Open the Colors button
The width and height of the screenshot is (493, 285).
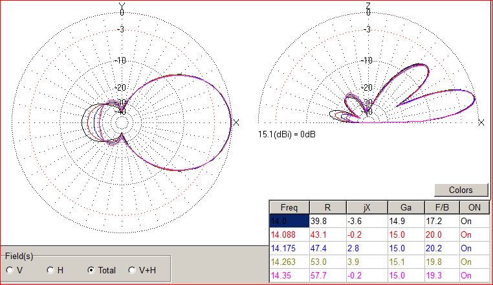(462, 190)
